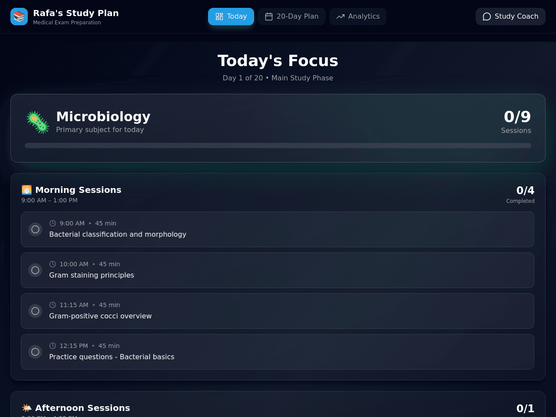Click the clock icon beside 11:15 AM

click(53, 305)
